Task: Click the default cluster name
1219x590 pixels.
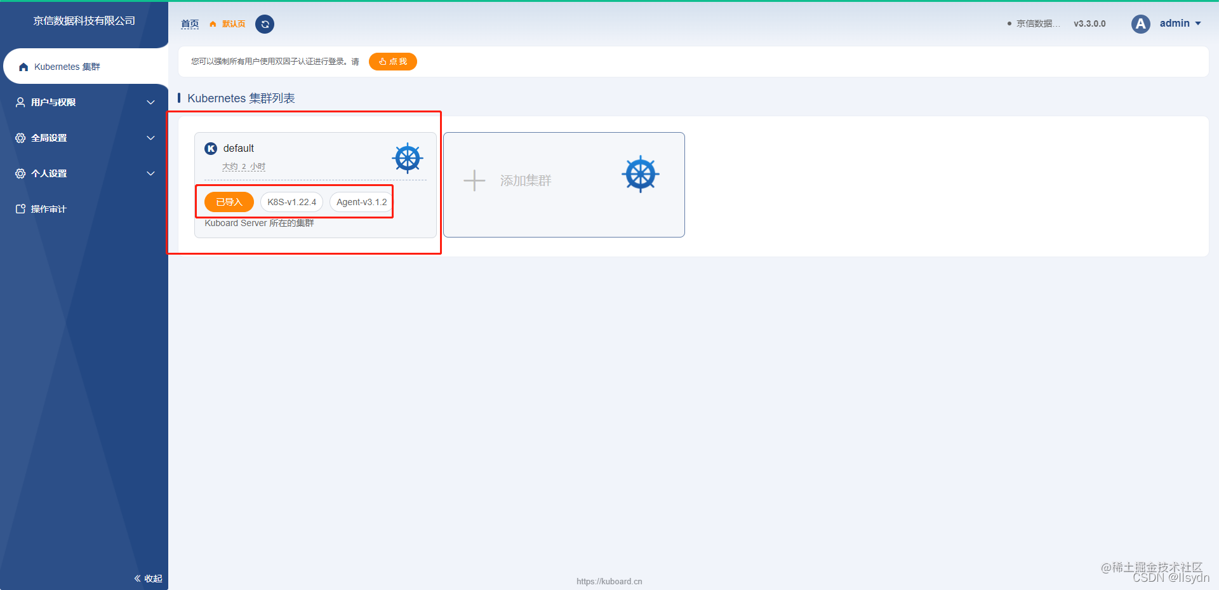Action: point(238,149)
